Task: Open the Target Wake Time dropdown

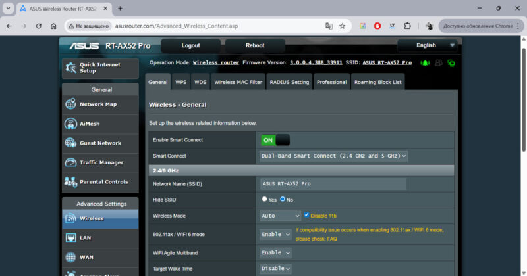Action: tap(275, 269)
